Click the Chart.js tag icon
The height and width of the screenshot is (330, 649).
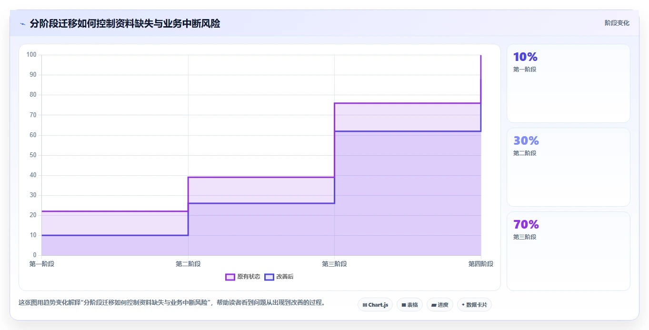pos(365,305)
